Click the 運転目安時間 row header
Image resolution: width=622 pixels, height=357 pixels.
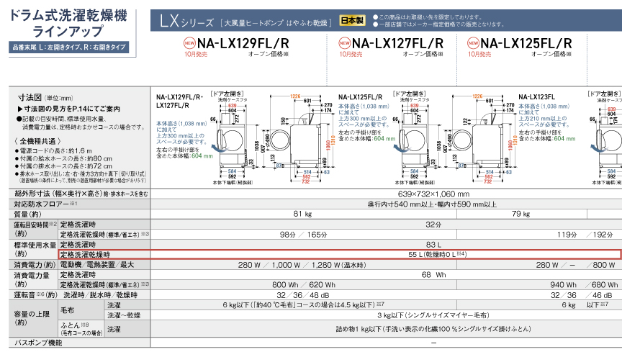[33, 229]
